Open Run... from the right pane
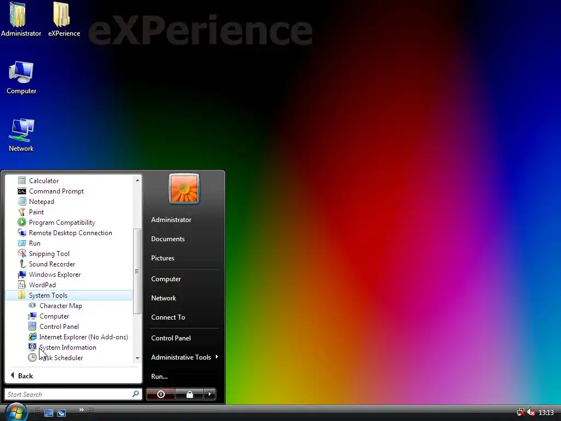The height and width of the screenshot is (421, 561). 159,376
